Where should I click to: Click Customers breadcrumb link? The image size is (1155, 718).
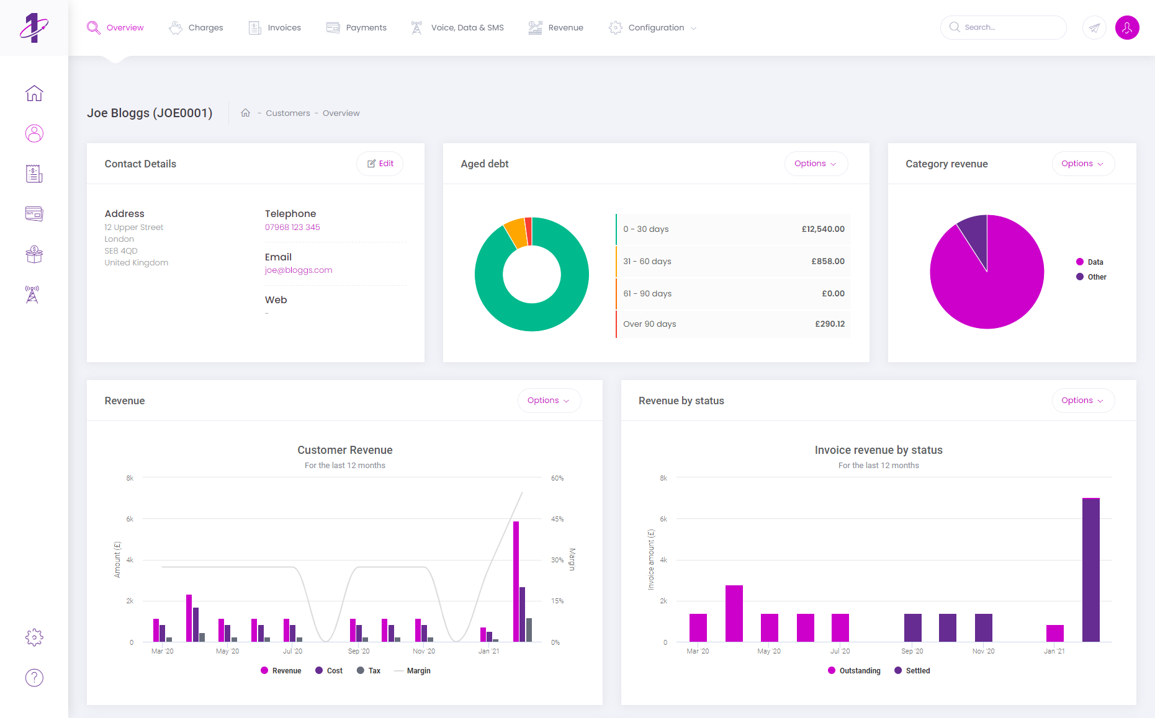[x=288, y=113]
